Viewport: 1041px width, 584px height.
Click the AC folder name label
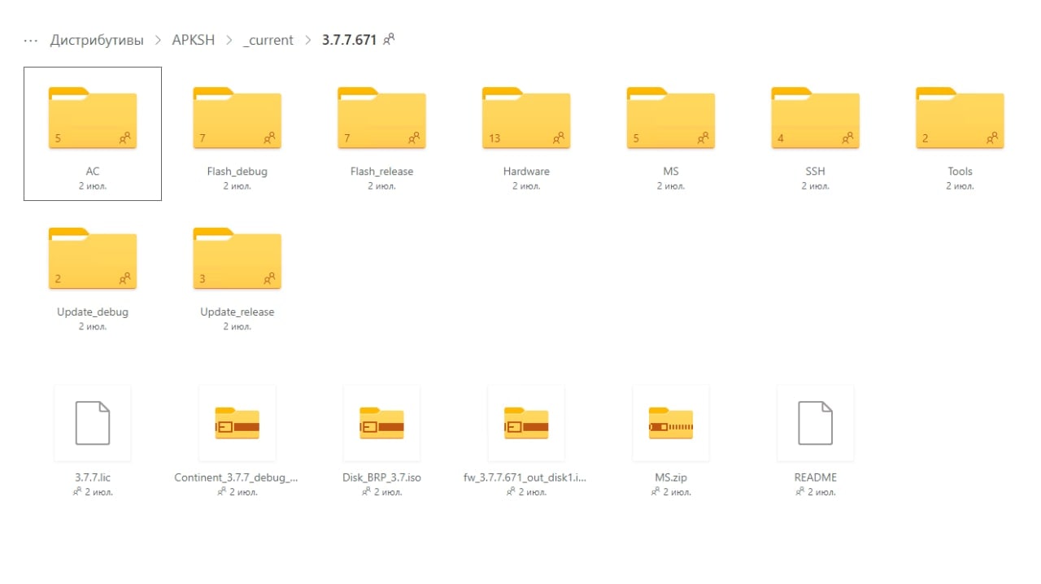[93, 172]
